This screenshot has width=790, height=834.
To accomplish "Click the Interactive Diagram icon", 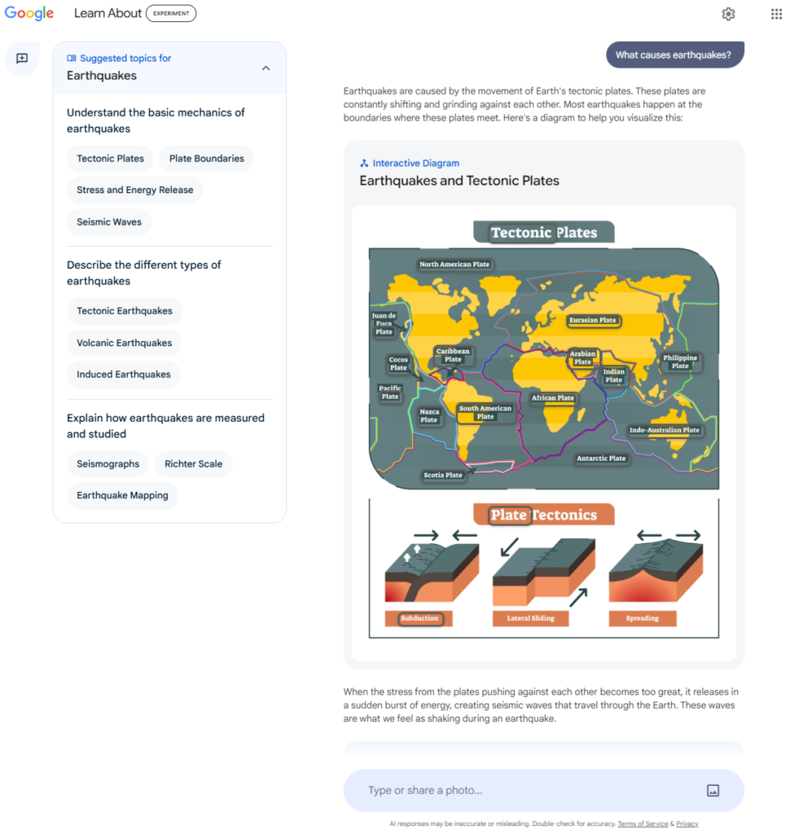I will pos(364,163).
